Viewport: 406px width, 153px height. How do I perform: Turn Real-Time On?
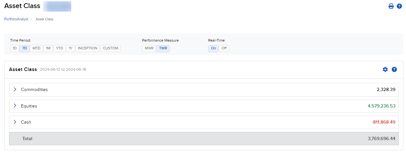pyautogui.click(x=213, y=48)
